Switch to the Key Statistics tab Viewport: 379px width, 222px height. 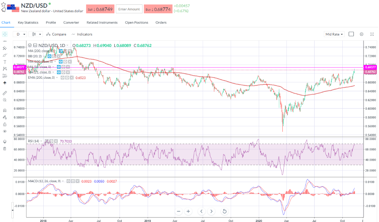tap(28, 23)
